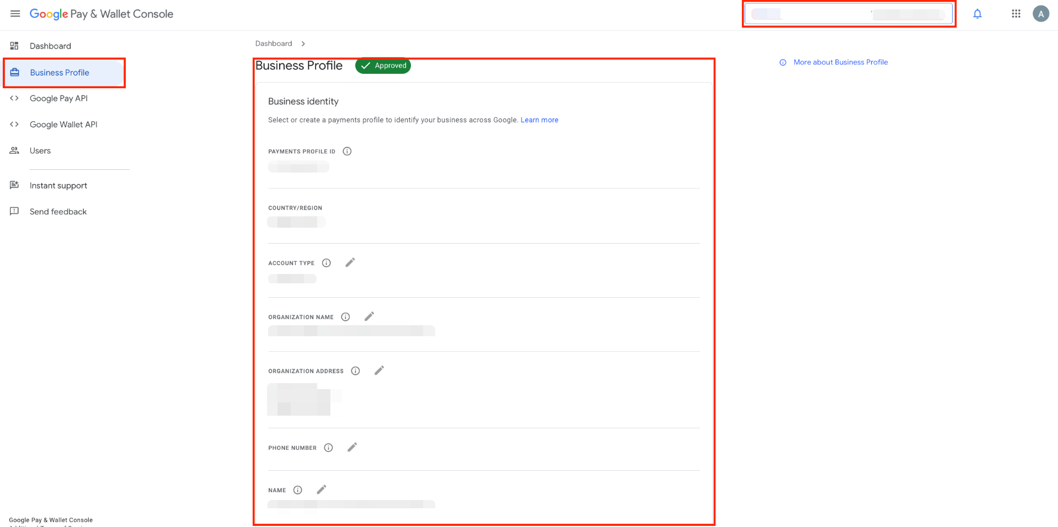Click the Google Pay & Wallet Console logo
Viewport: 1058px width, 527px height.
coord(101,14)
